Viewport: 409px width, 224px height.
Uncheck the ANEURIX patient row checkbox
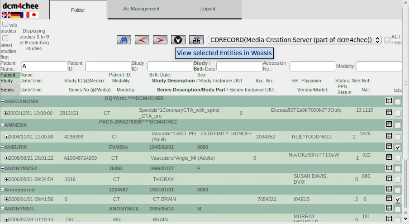pyautogui.click(x=398, y=148)
